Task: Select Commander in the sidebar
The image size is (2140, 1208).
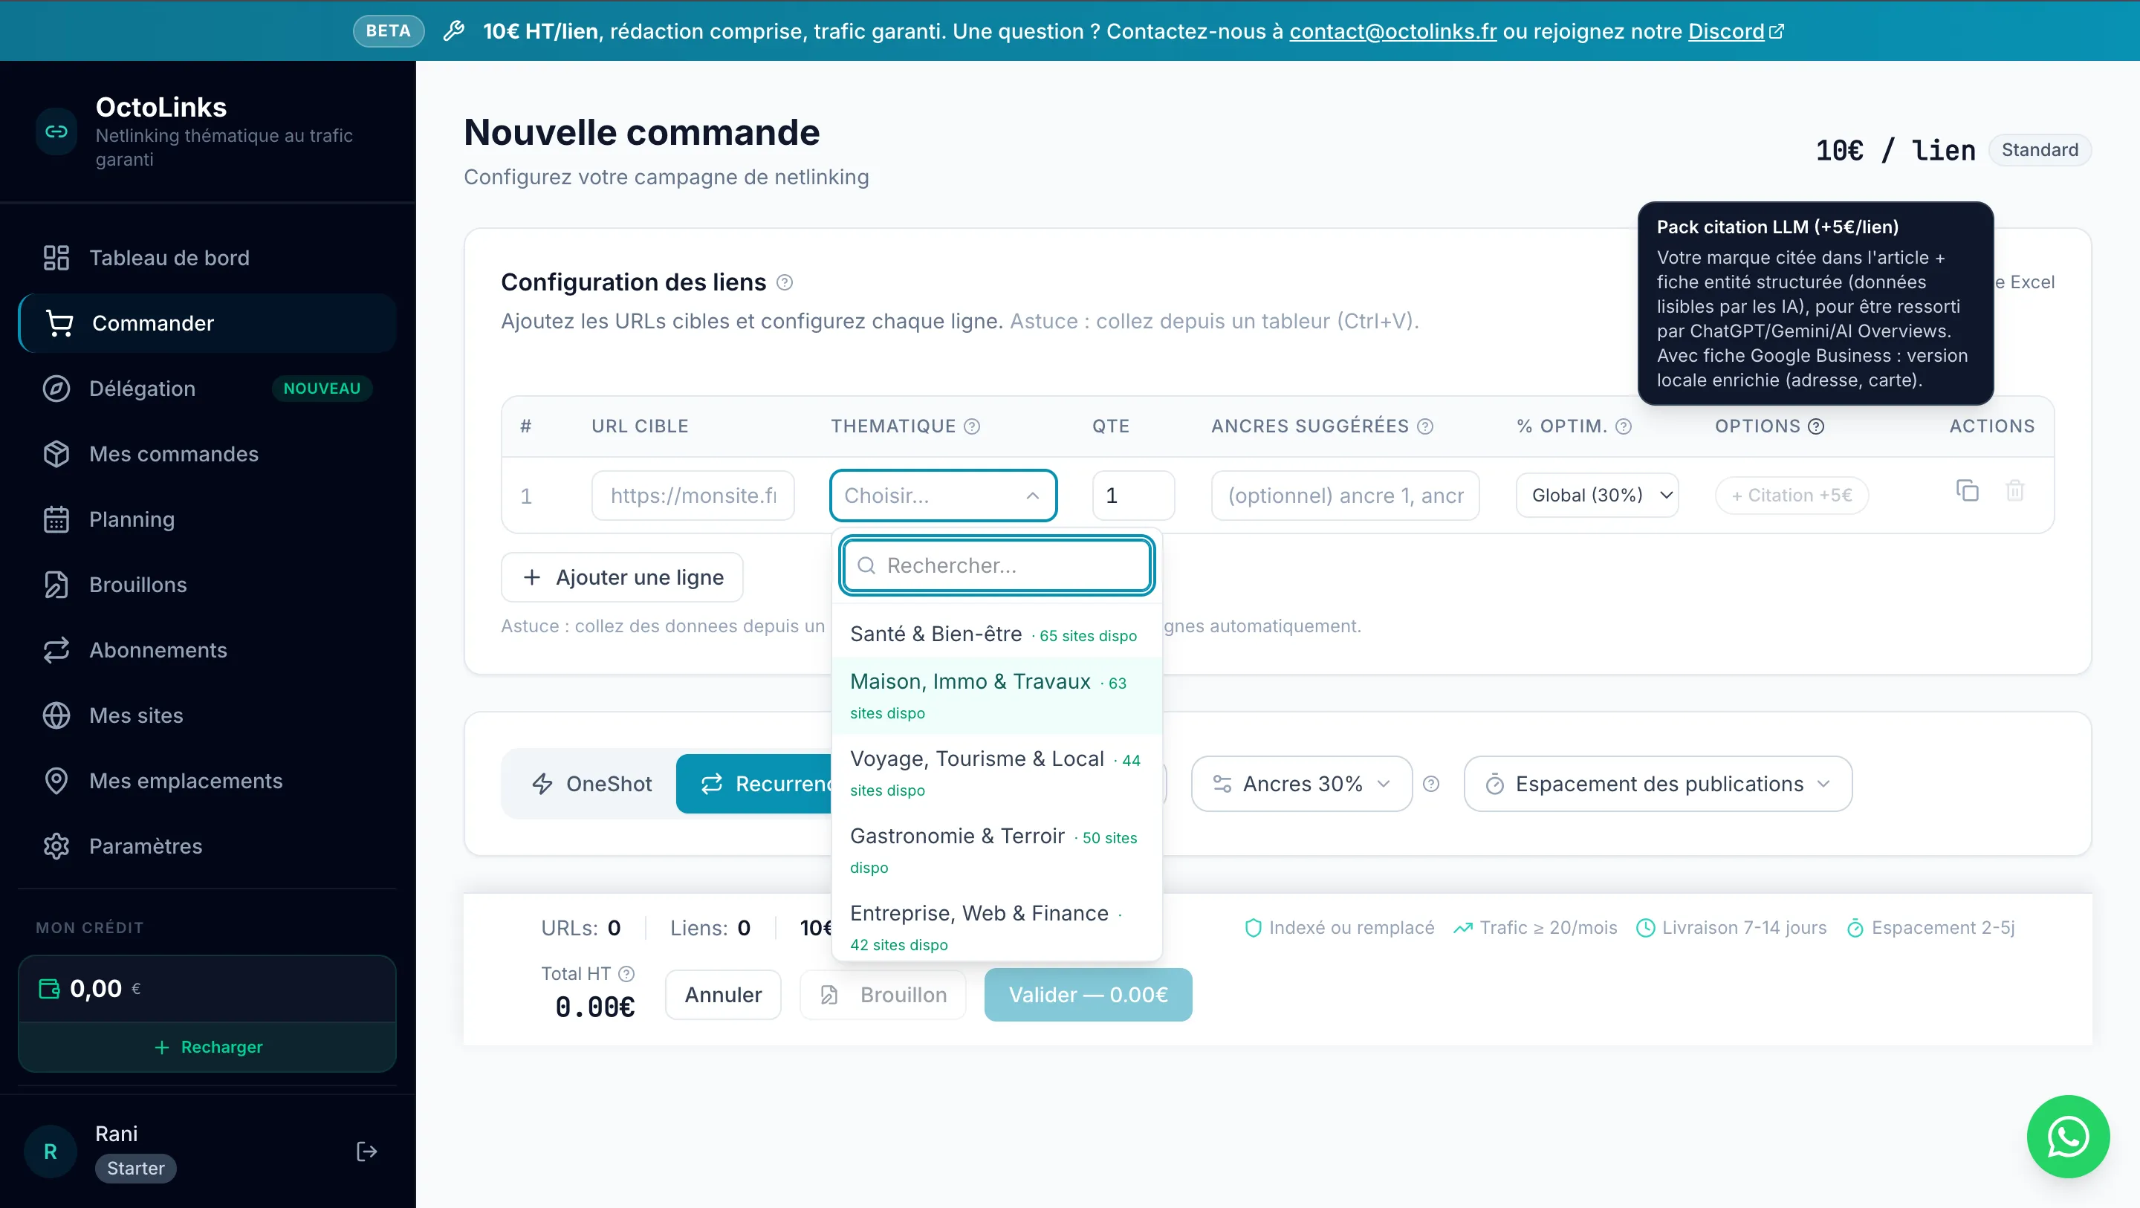Action: pyautogui.click(x=207, y=323)
